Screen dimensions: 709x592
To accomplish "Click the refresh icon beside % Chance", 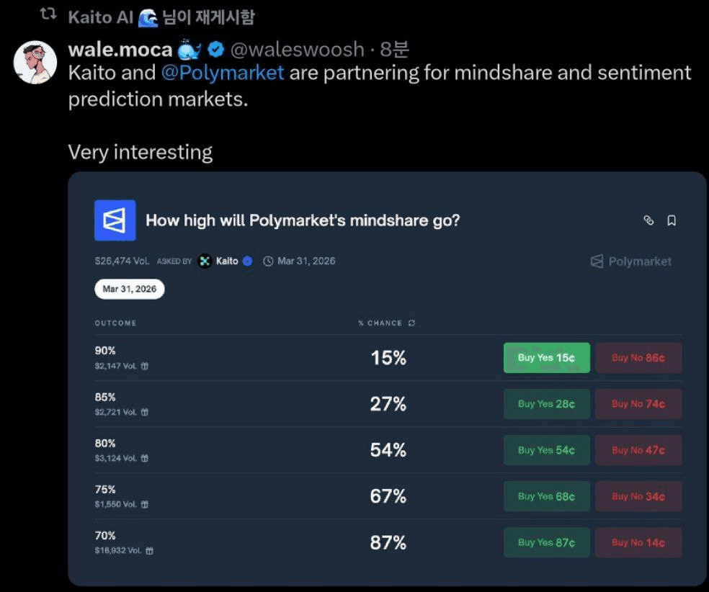I will point(411,323).
